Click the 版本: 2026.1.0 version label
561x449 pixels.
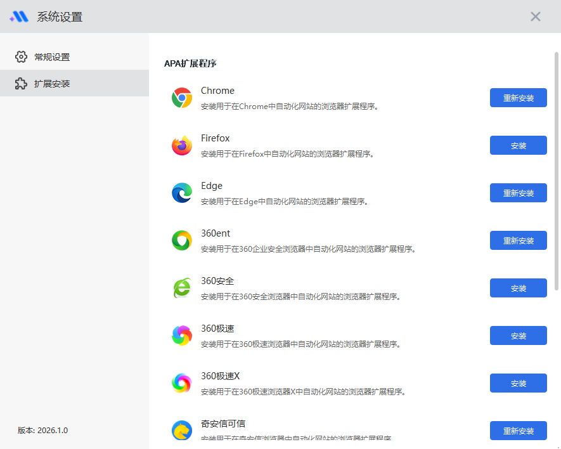[42, 430]
